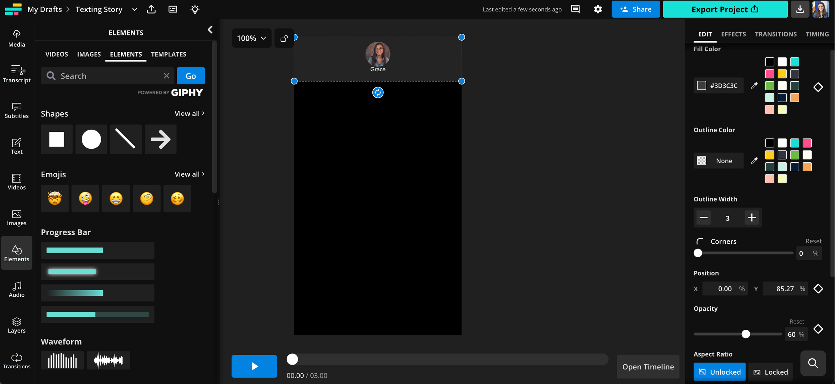
Task: Pick the pink fill color swatch
Action: pyautogui.click(x=769, y=74)
